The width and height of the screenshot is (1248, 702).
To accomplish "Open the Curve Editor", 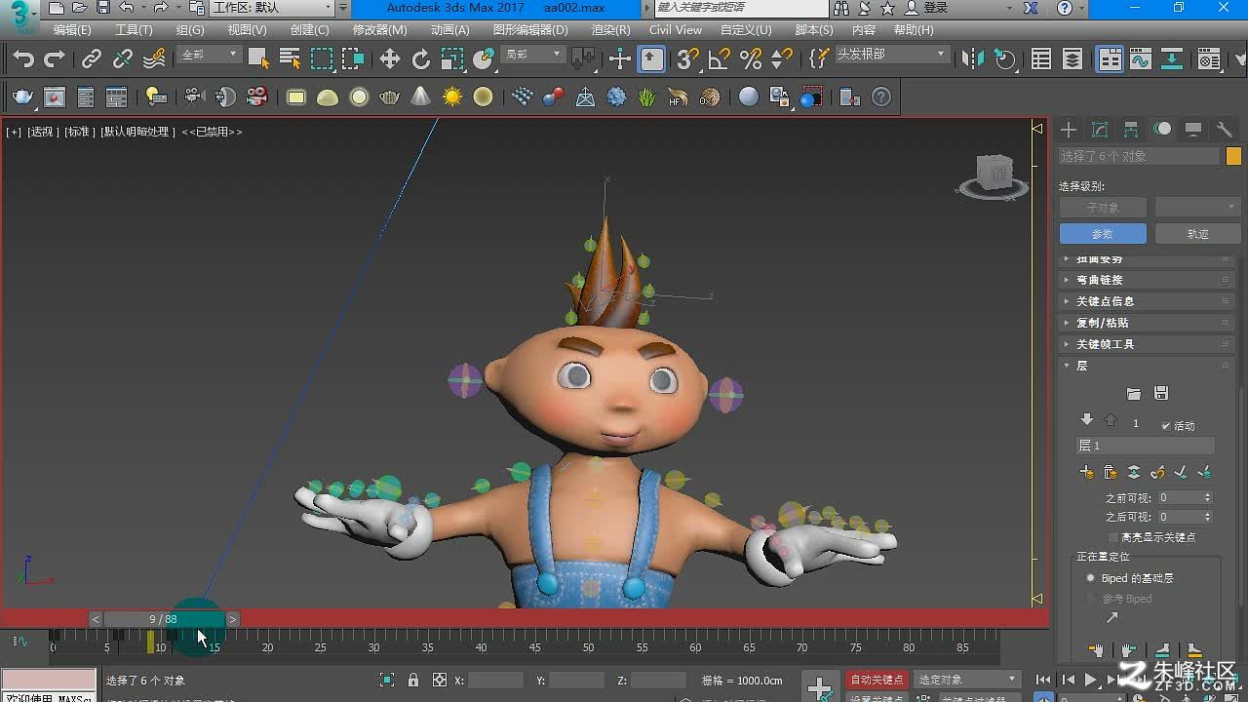I will tap(1141, 59).
